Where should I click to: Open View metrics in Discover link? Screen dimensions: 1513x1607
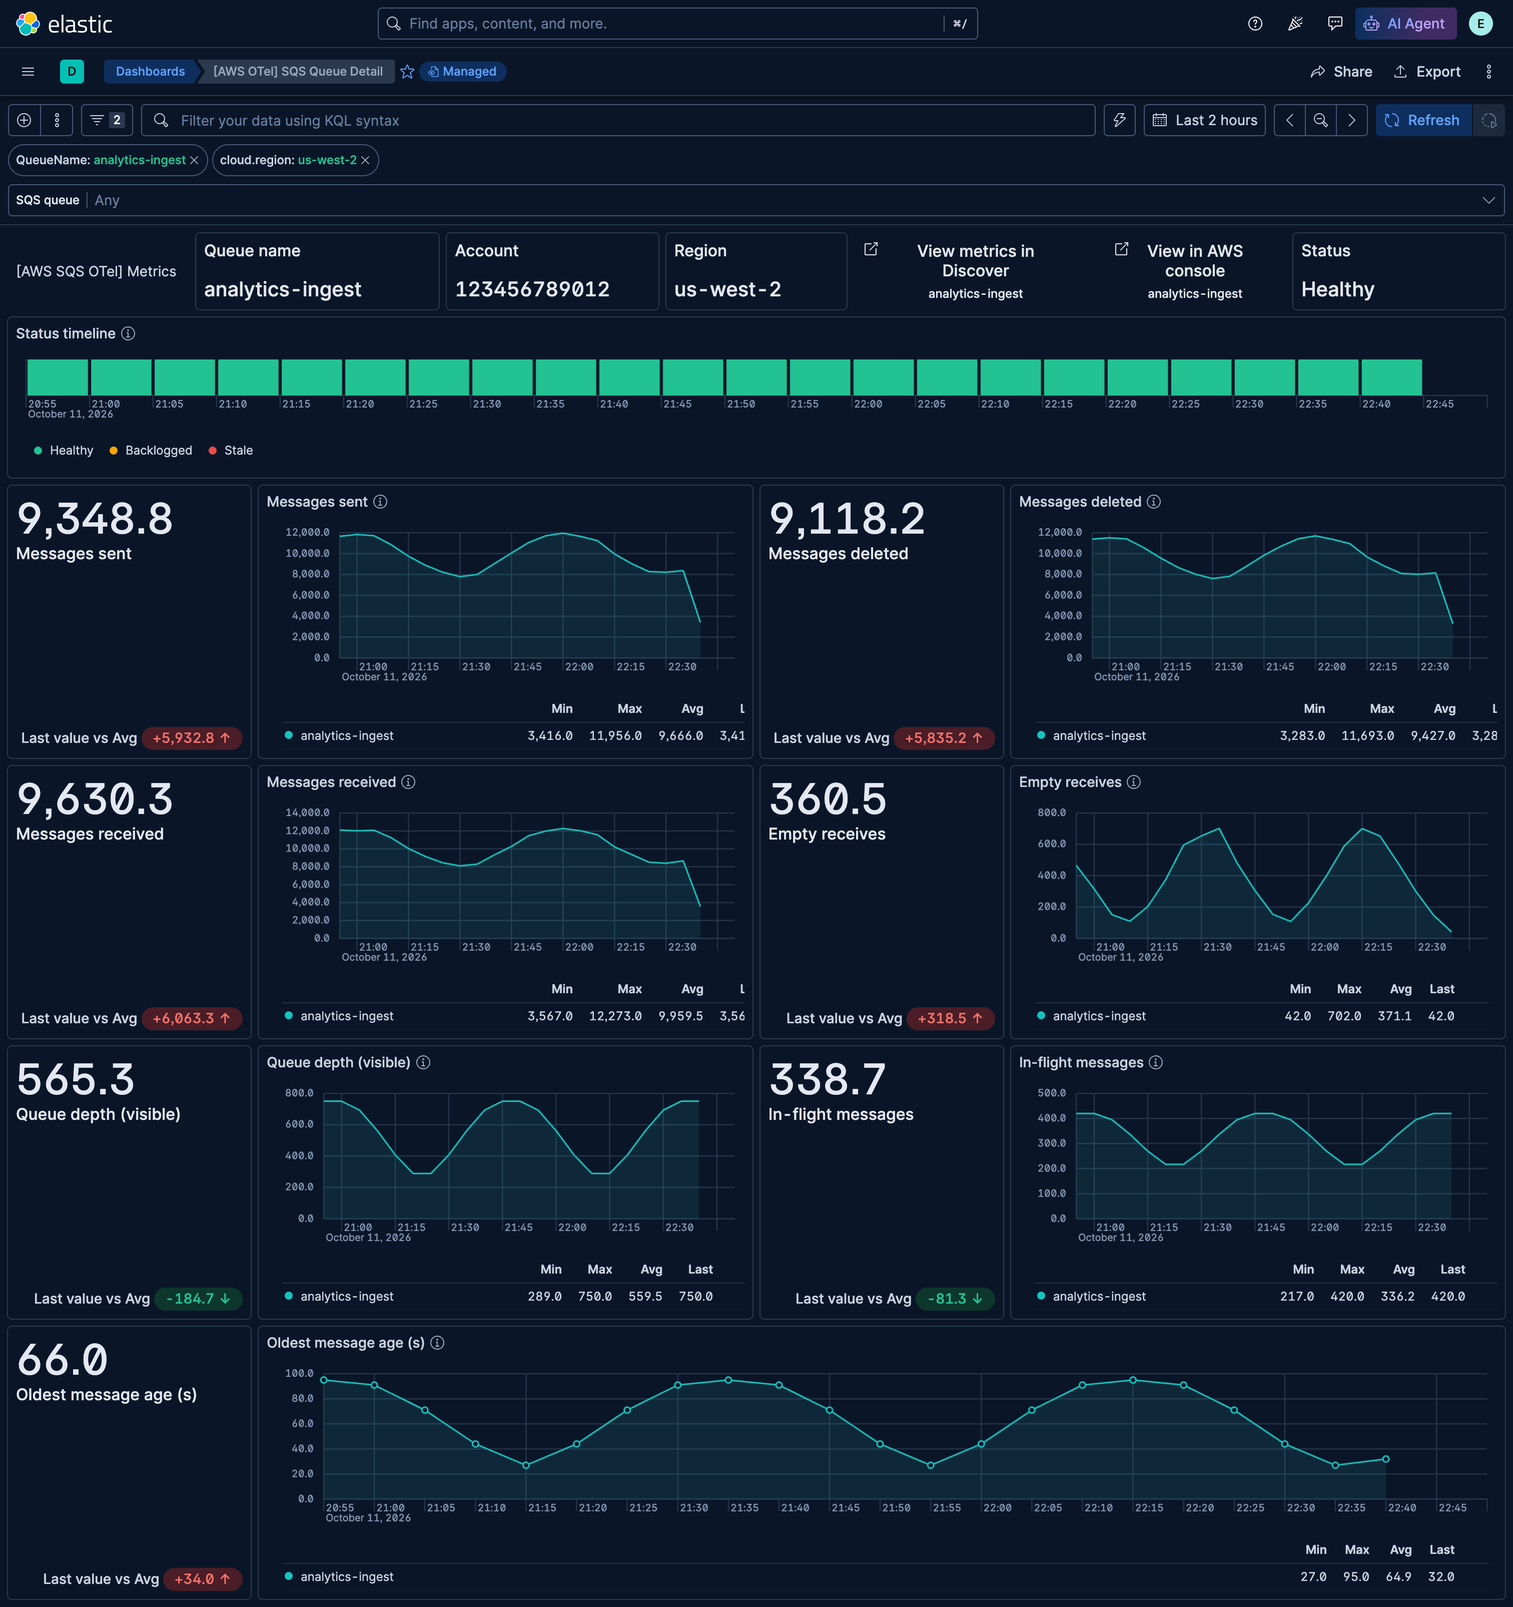pyautogui.click(x=975, y=271)
